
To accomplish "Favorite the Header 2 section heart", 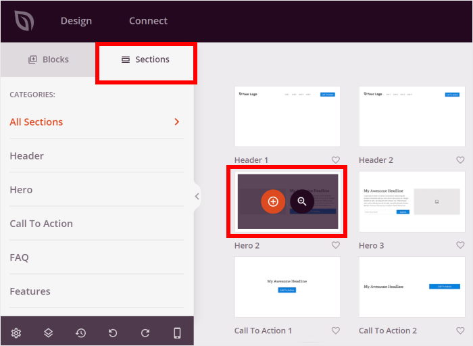I will point(460,160).
